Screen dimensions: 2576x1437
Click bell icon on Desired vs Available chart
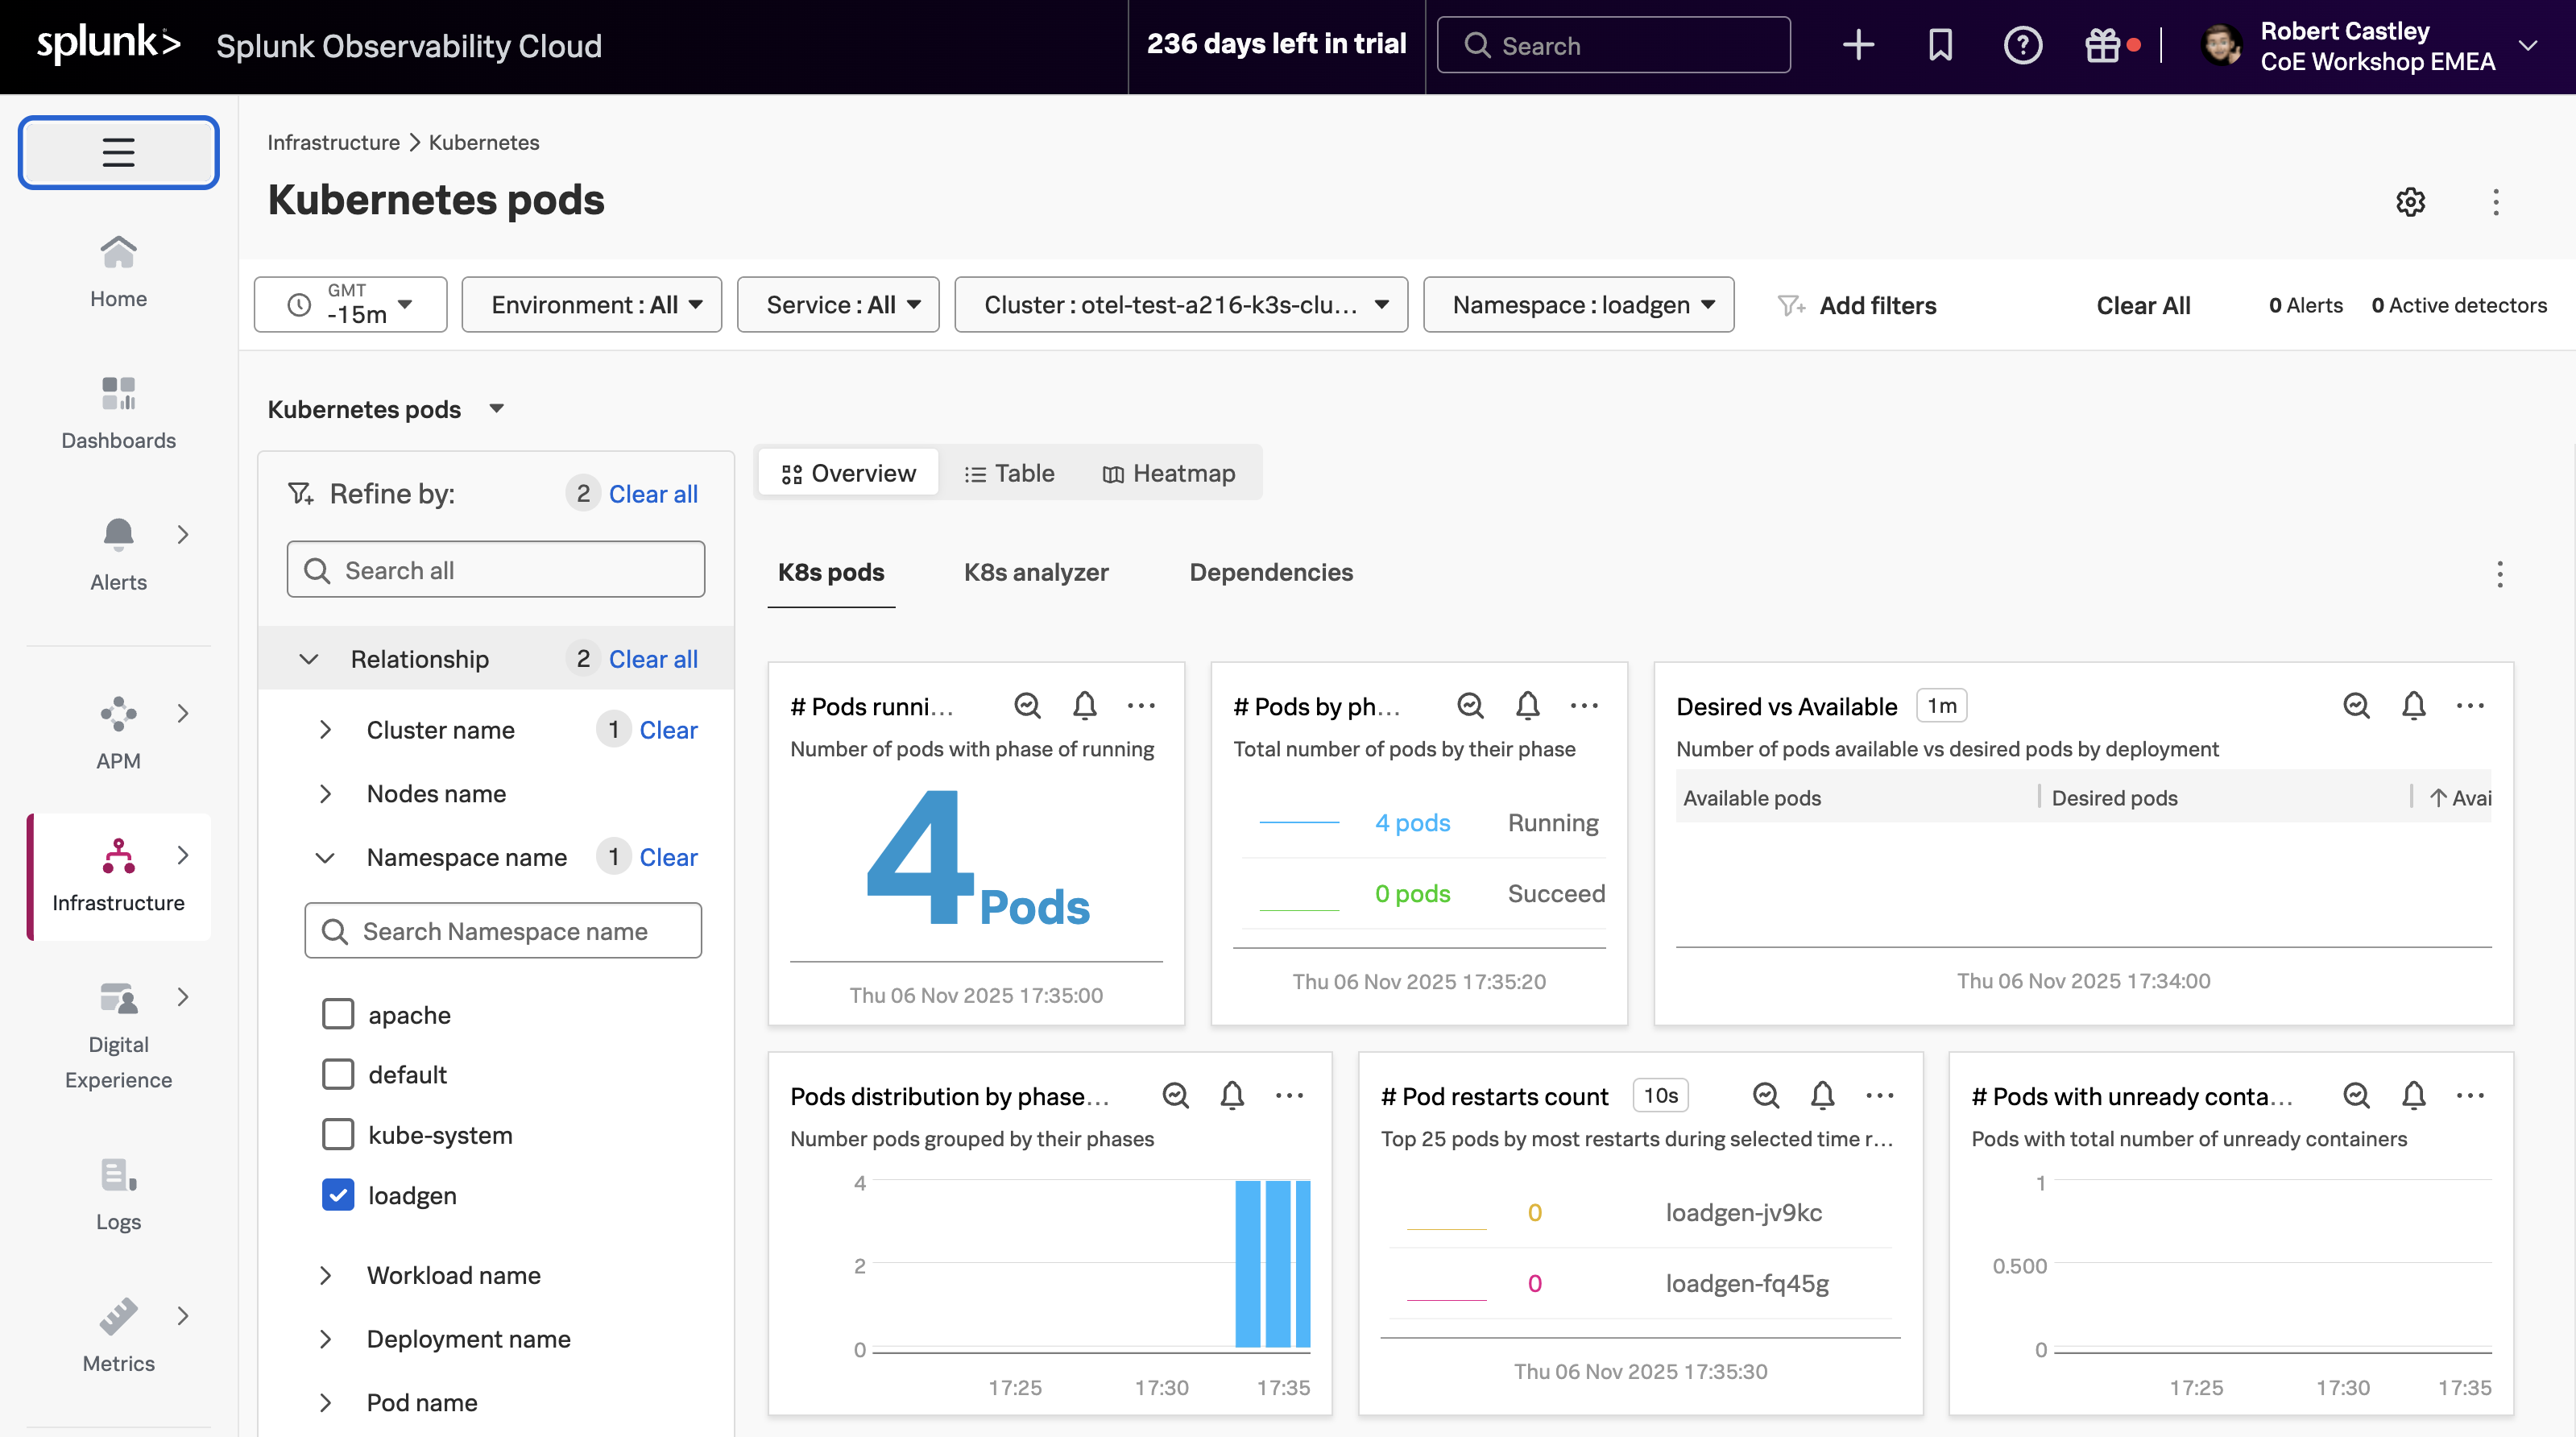pos(2413,706)
